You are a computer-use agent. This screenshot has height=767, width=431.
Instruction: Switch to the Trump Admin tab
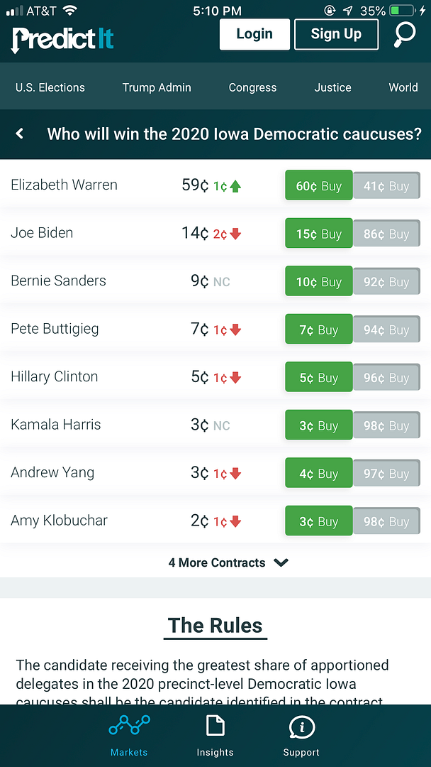pos(157,87)
